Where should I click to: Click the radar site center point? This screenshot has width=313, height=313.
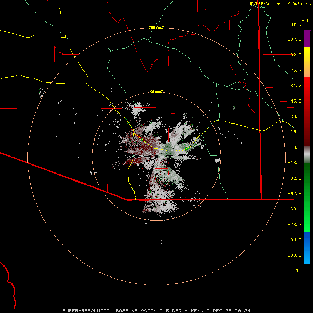click(x=156, y=156)
